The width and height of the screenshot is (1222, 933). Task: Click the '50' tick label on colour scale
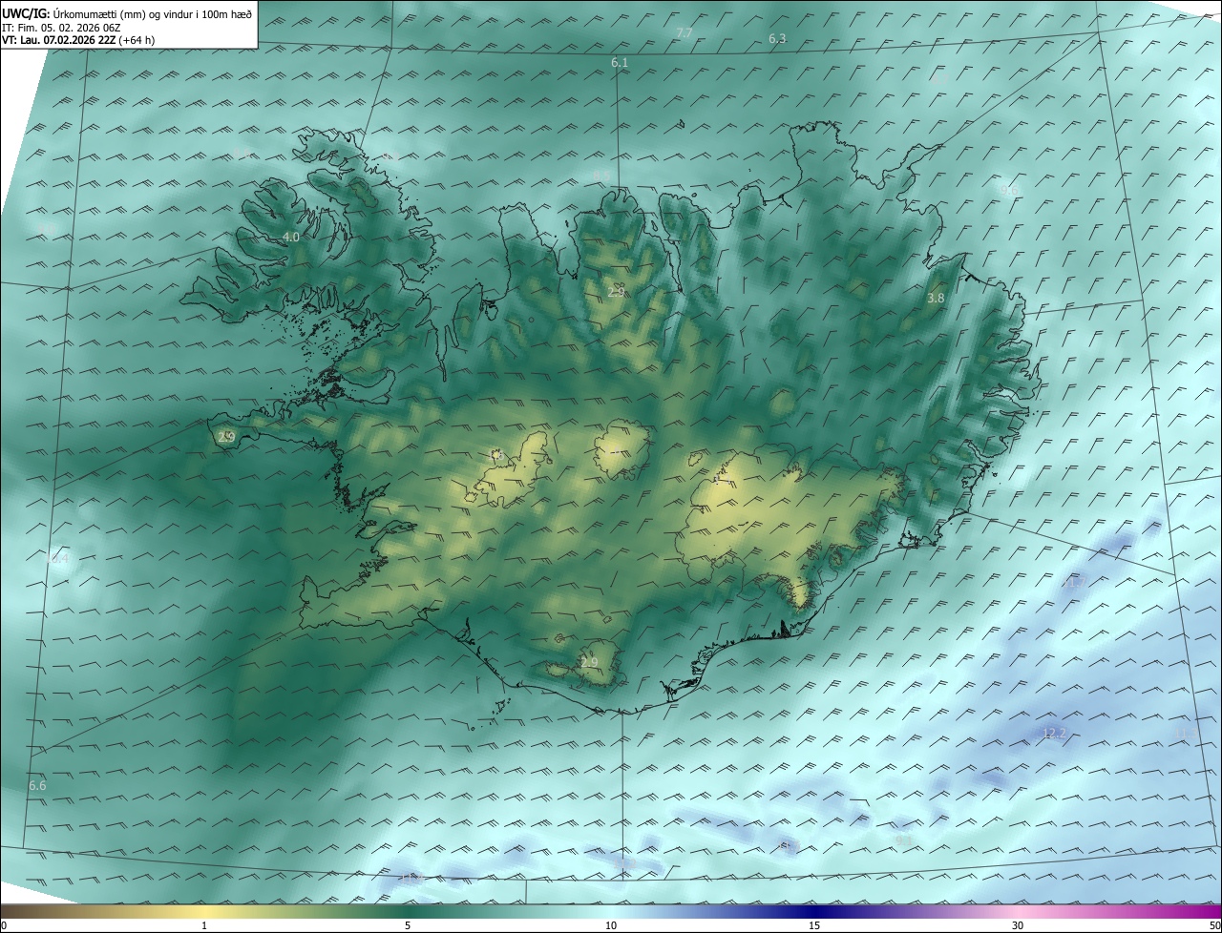(x=1214, y=925)
